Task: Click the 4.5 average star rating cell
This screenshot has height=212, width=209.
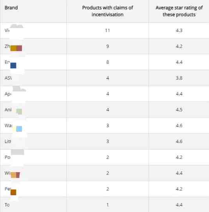Action: (x=179, y=110)
